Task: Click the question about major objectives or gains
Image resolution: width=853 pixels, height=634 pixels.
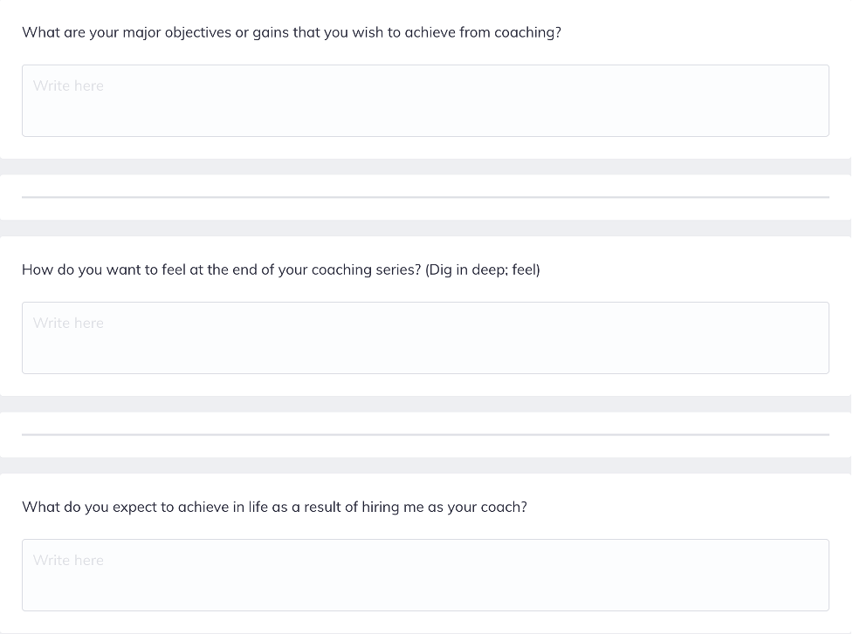Action: (291, 32)
